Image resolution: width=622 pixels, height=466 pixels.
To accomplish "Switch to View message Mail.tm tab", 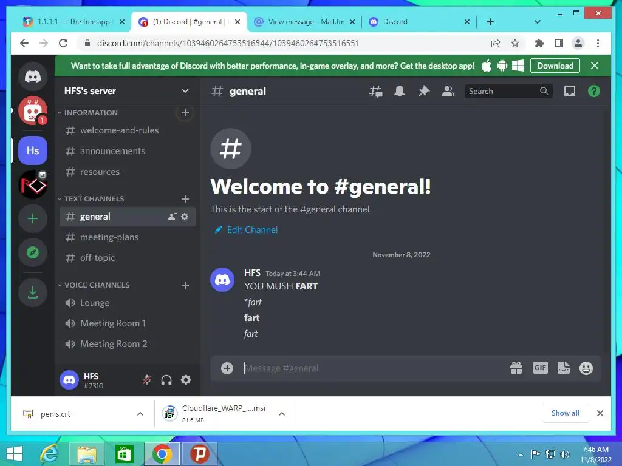I will (x=304, y=22).
